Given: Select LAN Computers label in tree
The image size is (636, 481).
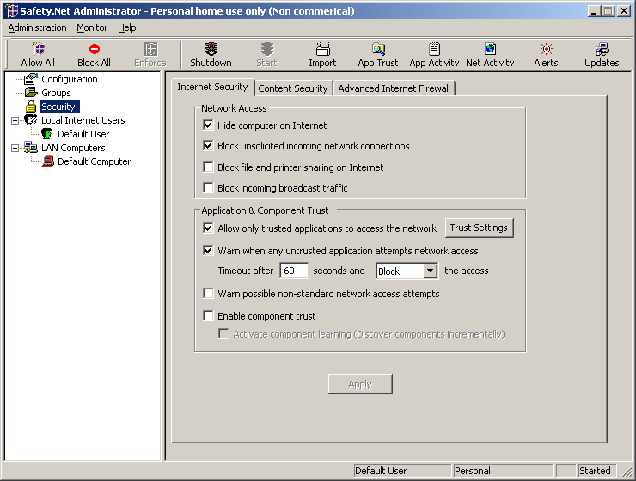Looking at the screenshot, I should [73, 148].
